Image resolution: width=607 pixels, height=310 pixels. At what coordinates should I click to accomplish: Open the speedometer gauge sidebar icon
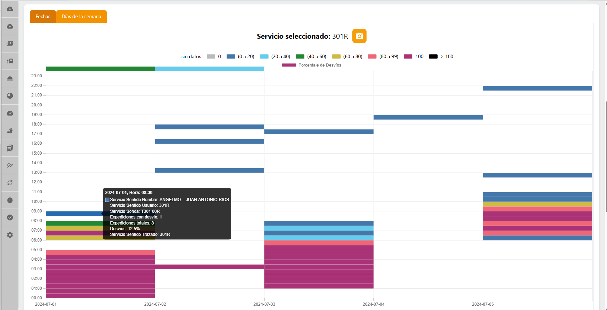pos(10,113)
